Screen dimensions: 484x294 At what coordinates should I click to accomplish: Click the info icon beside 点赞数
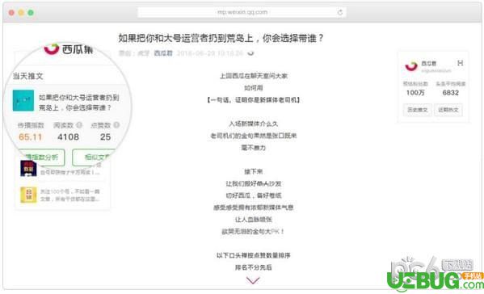coord(116,125)
